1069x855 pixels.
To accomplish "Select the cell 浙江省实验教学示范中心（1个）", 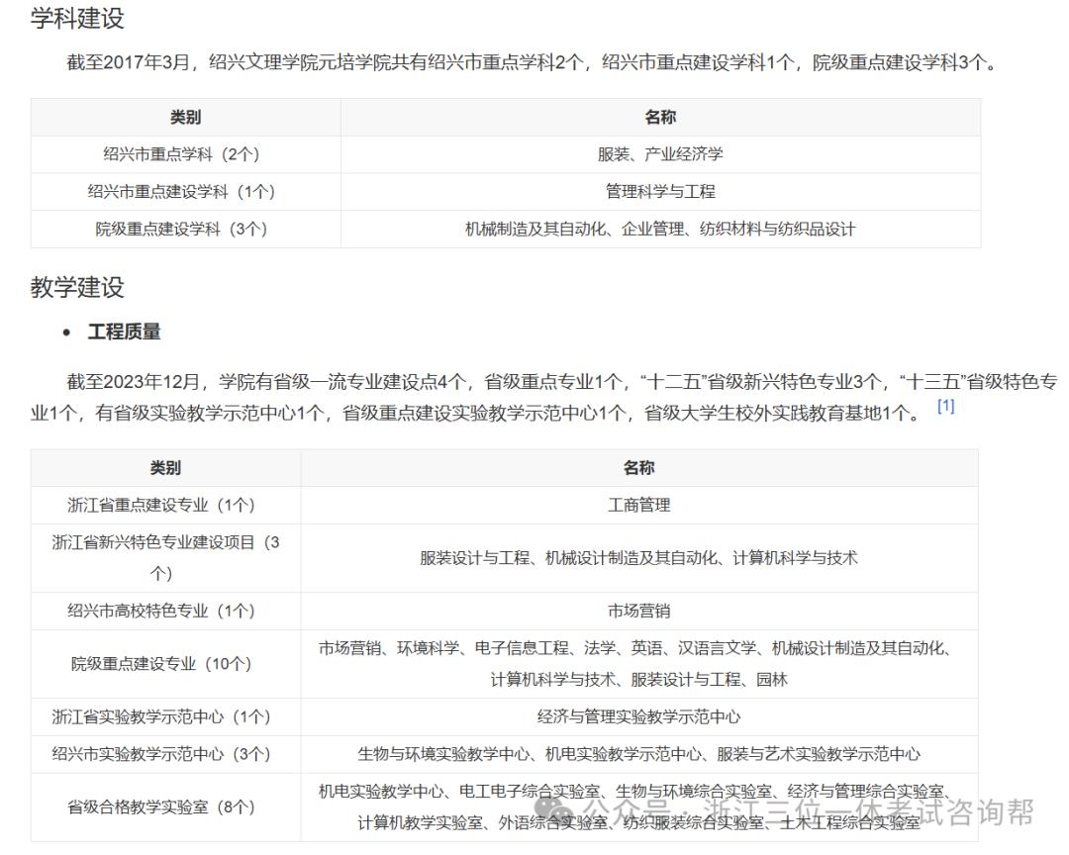I will tap(165, 716).
